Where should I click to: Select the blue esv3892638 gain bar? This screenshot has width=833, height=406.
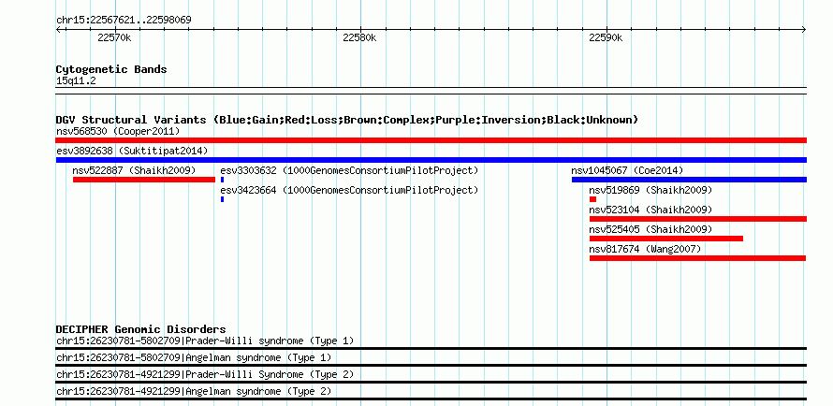(x=431, y=160)
